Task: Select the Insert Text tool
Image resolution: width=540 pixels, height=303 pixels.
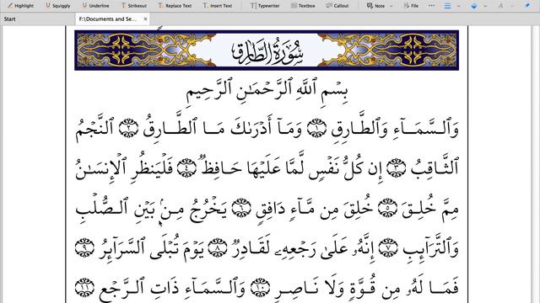Action: 218,6
